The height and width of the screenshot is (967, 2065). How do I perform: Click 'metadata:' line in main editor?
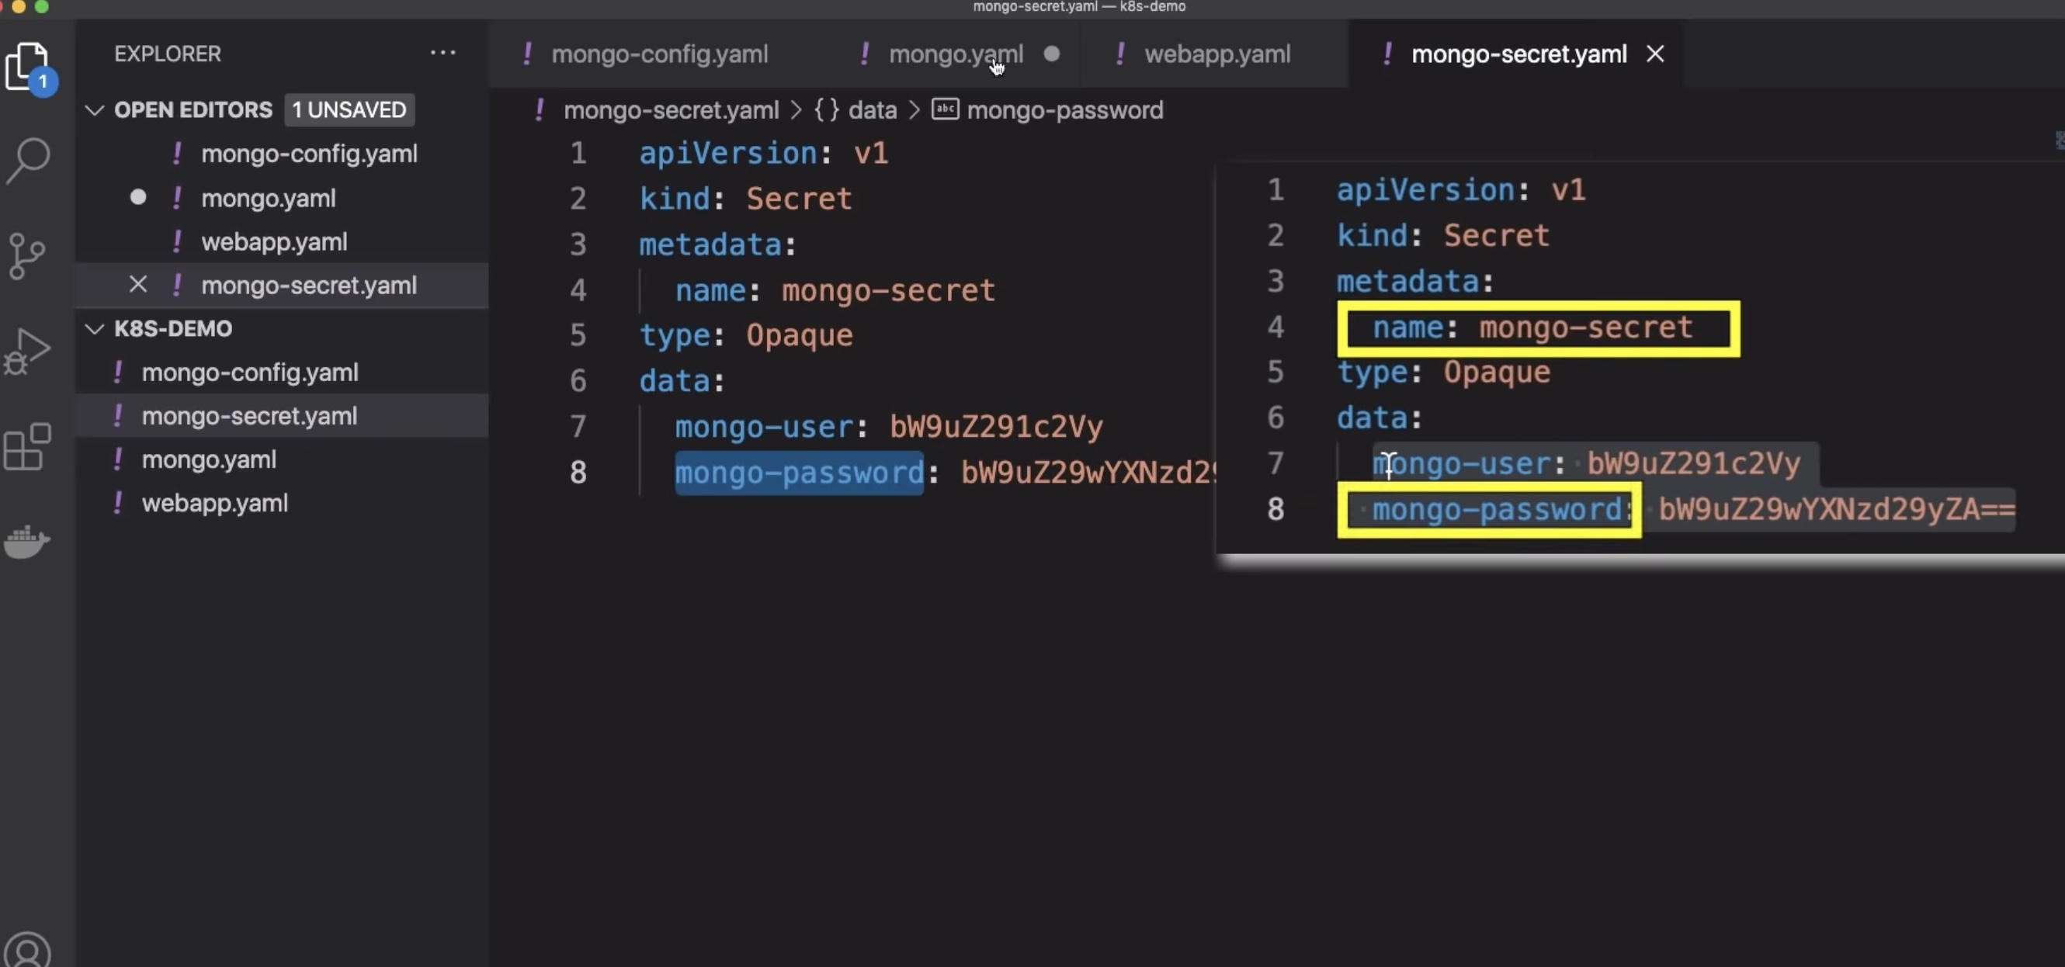coord(717,244)
